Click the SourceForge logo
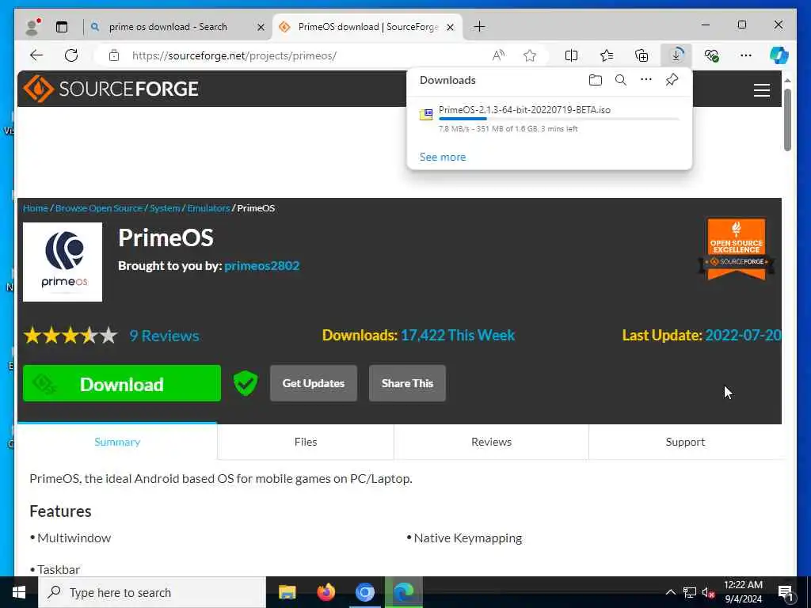Viewport: 811px width, 608px height. point(111,89)
